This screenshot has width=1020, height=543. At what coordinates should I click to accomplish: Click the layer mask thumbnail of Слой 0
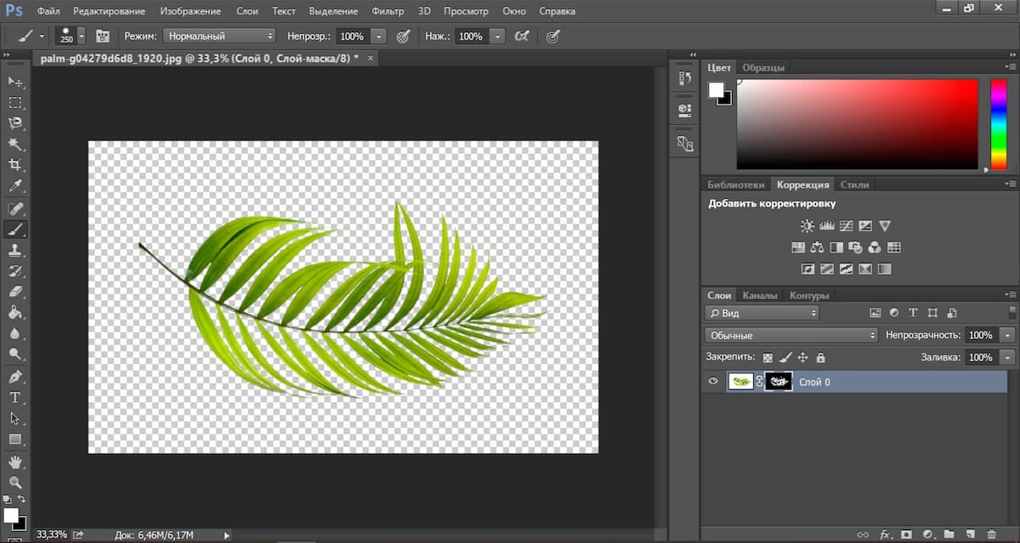(x=779, y=382)
